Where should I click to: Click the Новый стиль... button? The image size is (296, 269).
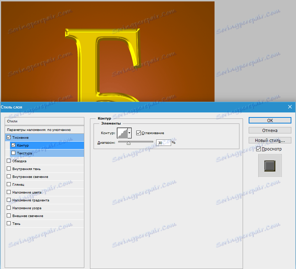point(270,140)
